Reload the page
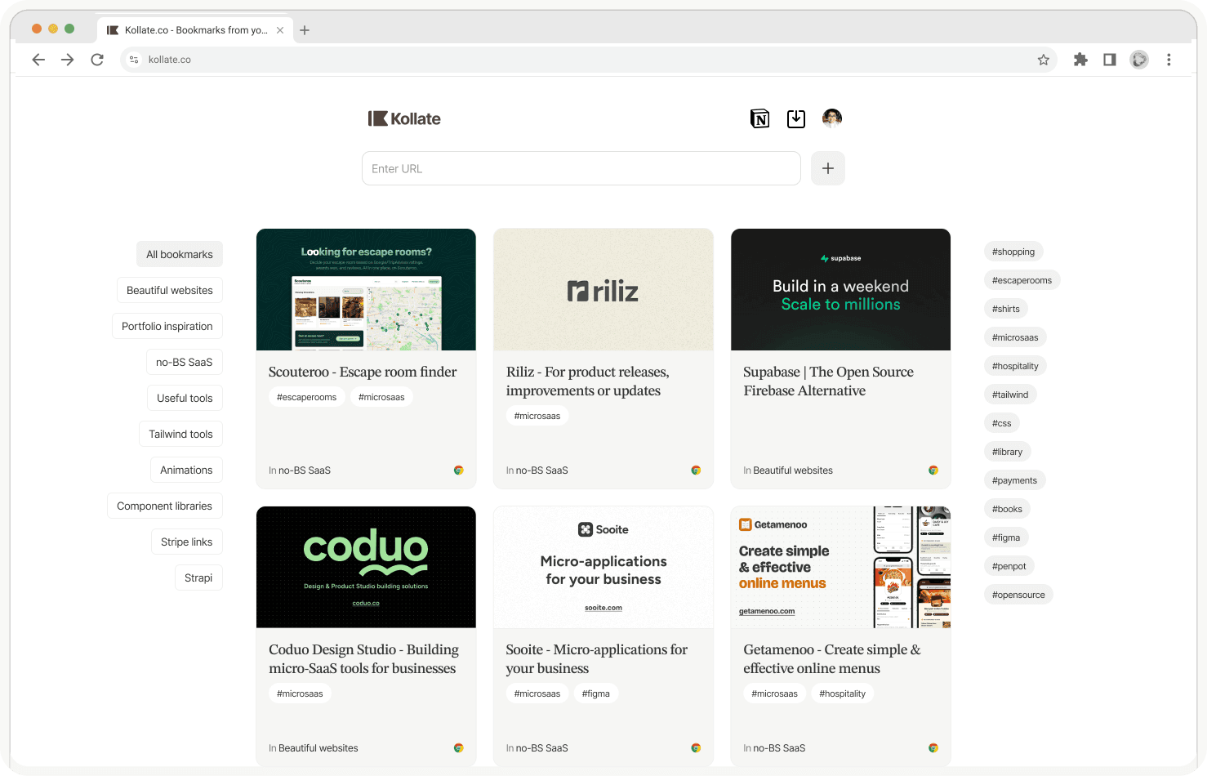The width and height of the screenshot is (1207, 776). (97, 60)
